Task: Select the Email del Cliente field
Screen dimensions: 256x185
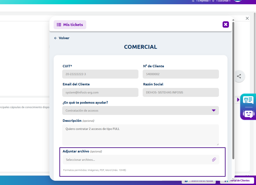Action: coord(100,92)
